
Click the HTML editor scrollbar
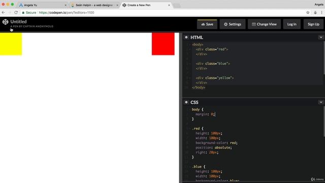pos(324,57)
